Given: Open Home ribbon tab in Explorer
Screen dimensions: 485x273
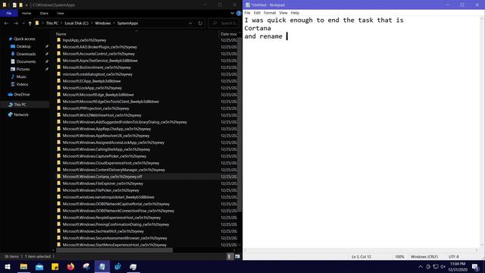Looking at the screenshot, I should 27,14.
